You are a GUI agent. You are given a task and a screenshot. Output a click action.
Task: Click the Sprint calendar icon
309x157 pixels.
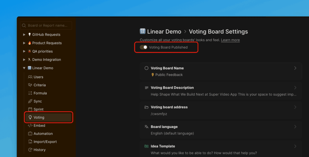point(30,109)
